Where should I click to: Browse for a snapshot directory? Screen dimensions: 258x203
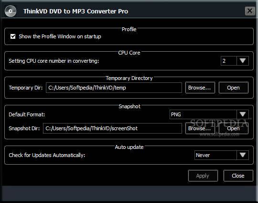[x=200, y=128]
